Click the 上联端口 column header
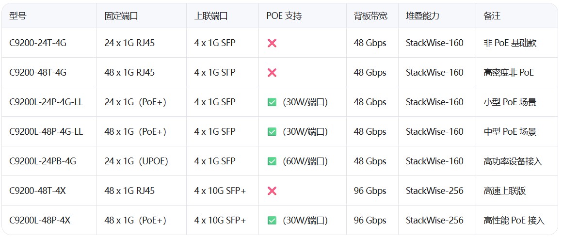Screen dimensions: 562x238 pyautogui.click(x=211, y=16)
